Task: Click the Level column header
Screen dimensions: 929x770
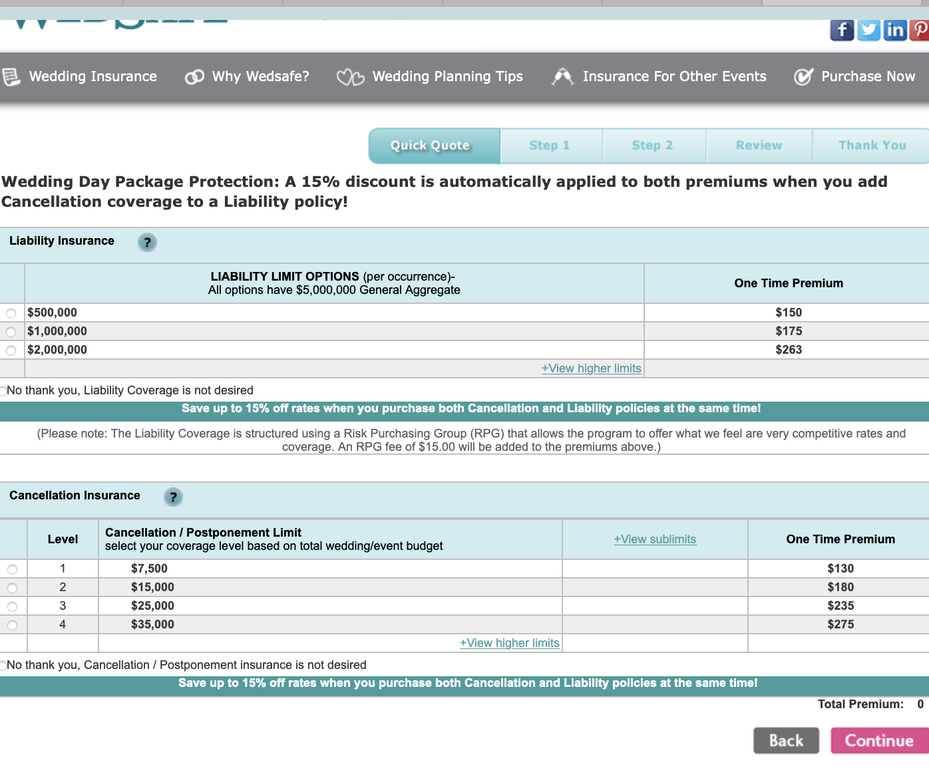Action: [x=63, y=539]
